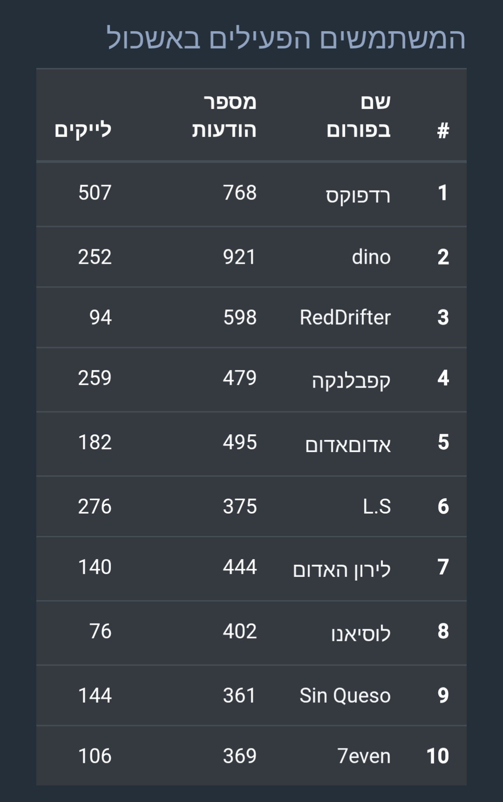Click the 402 message count value
503x802 pixels.
[x=240, y=631]
